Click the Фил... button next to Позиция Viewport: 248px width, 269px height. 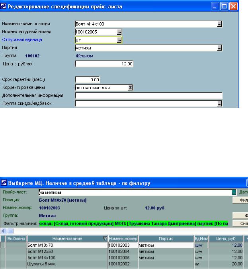click(x=240, y=200)
